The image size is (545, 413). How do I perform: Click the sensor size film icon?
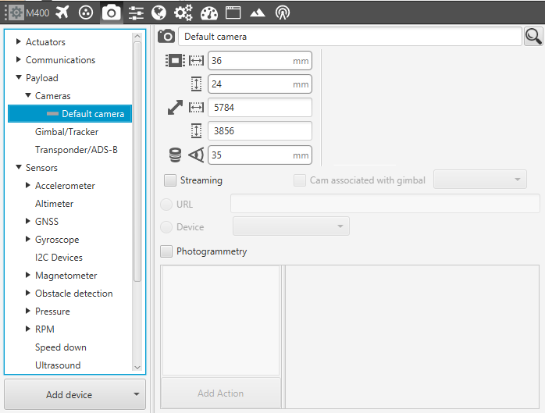tap(175, 60)
